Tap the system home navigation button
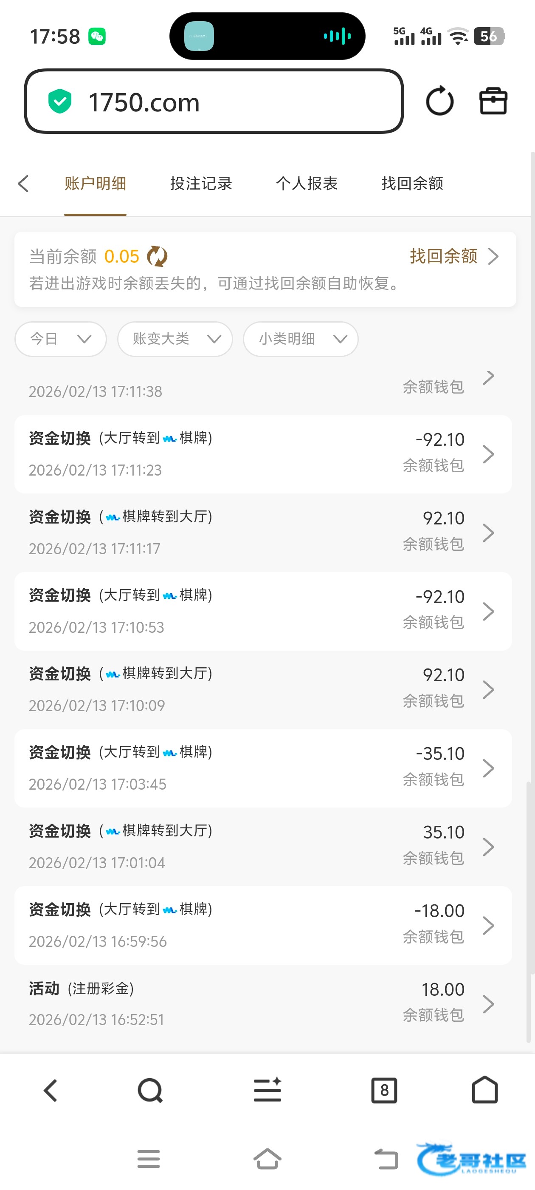This screenshot has height=1190, width=535. (x=267, y=1159)
